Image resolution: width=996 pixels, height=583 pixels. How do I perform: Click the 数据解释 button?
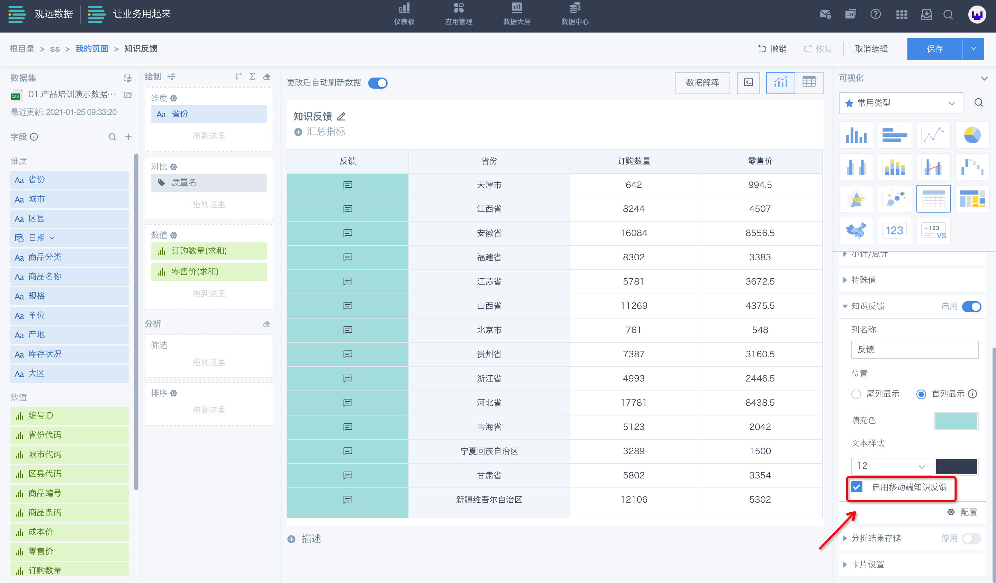click(x=702, y=83)
